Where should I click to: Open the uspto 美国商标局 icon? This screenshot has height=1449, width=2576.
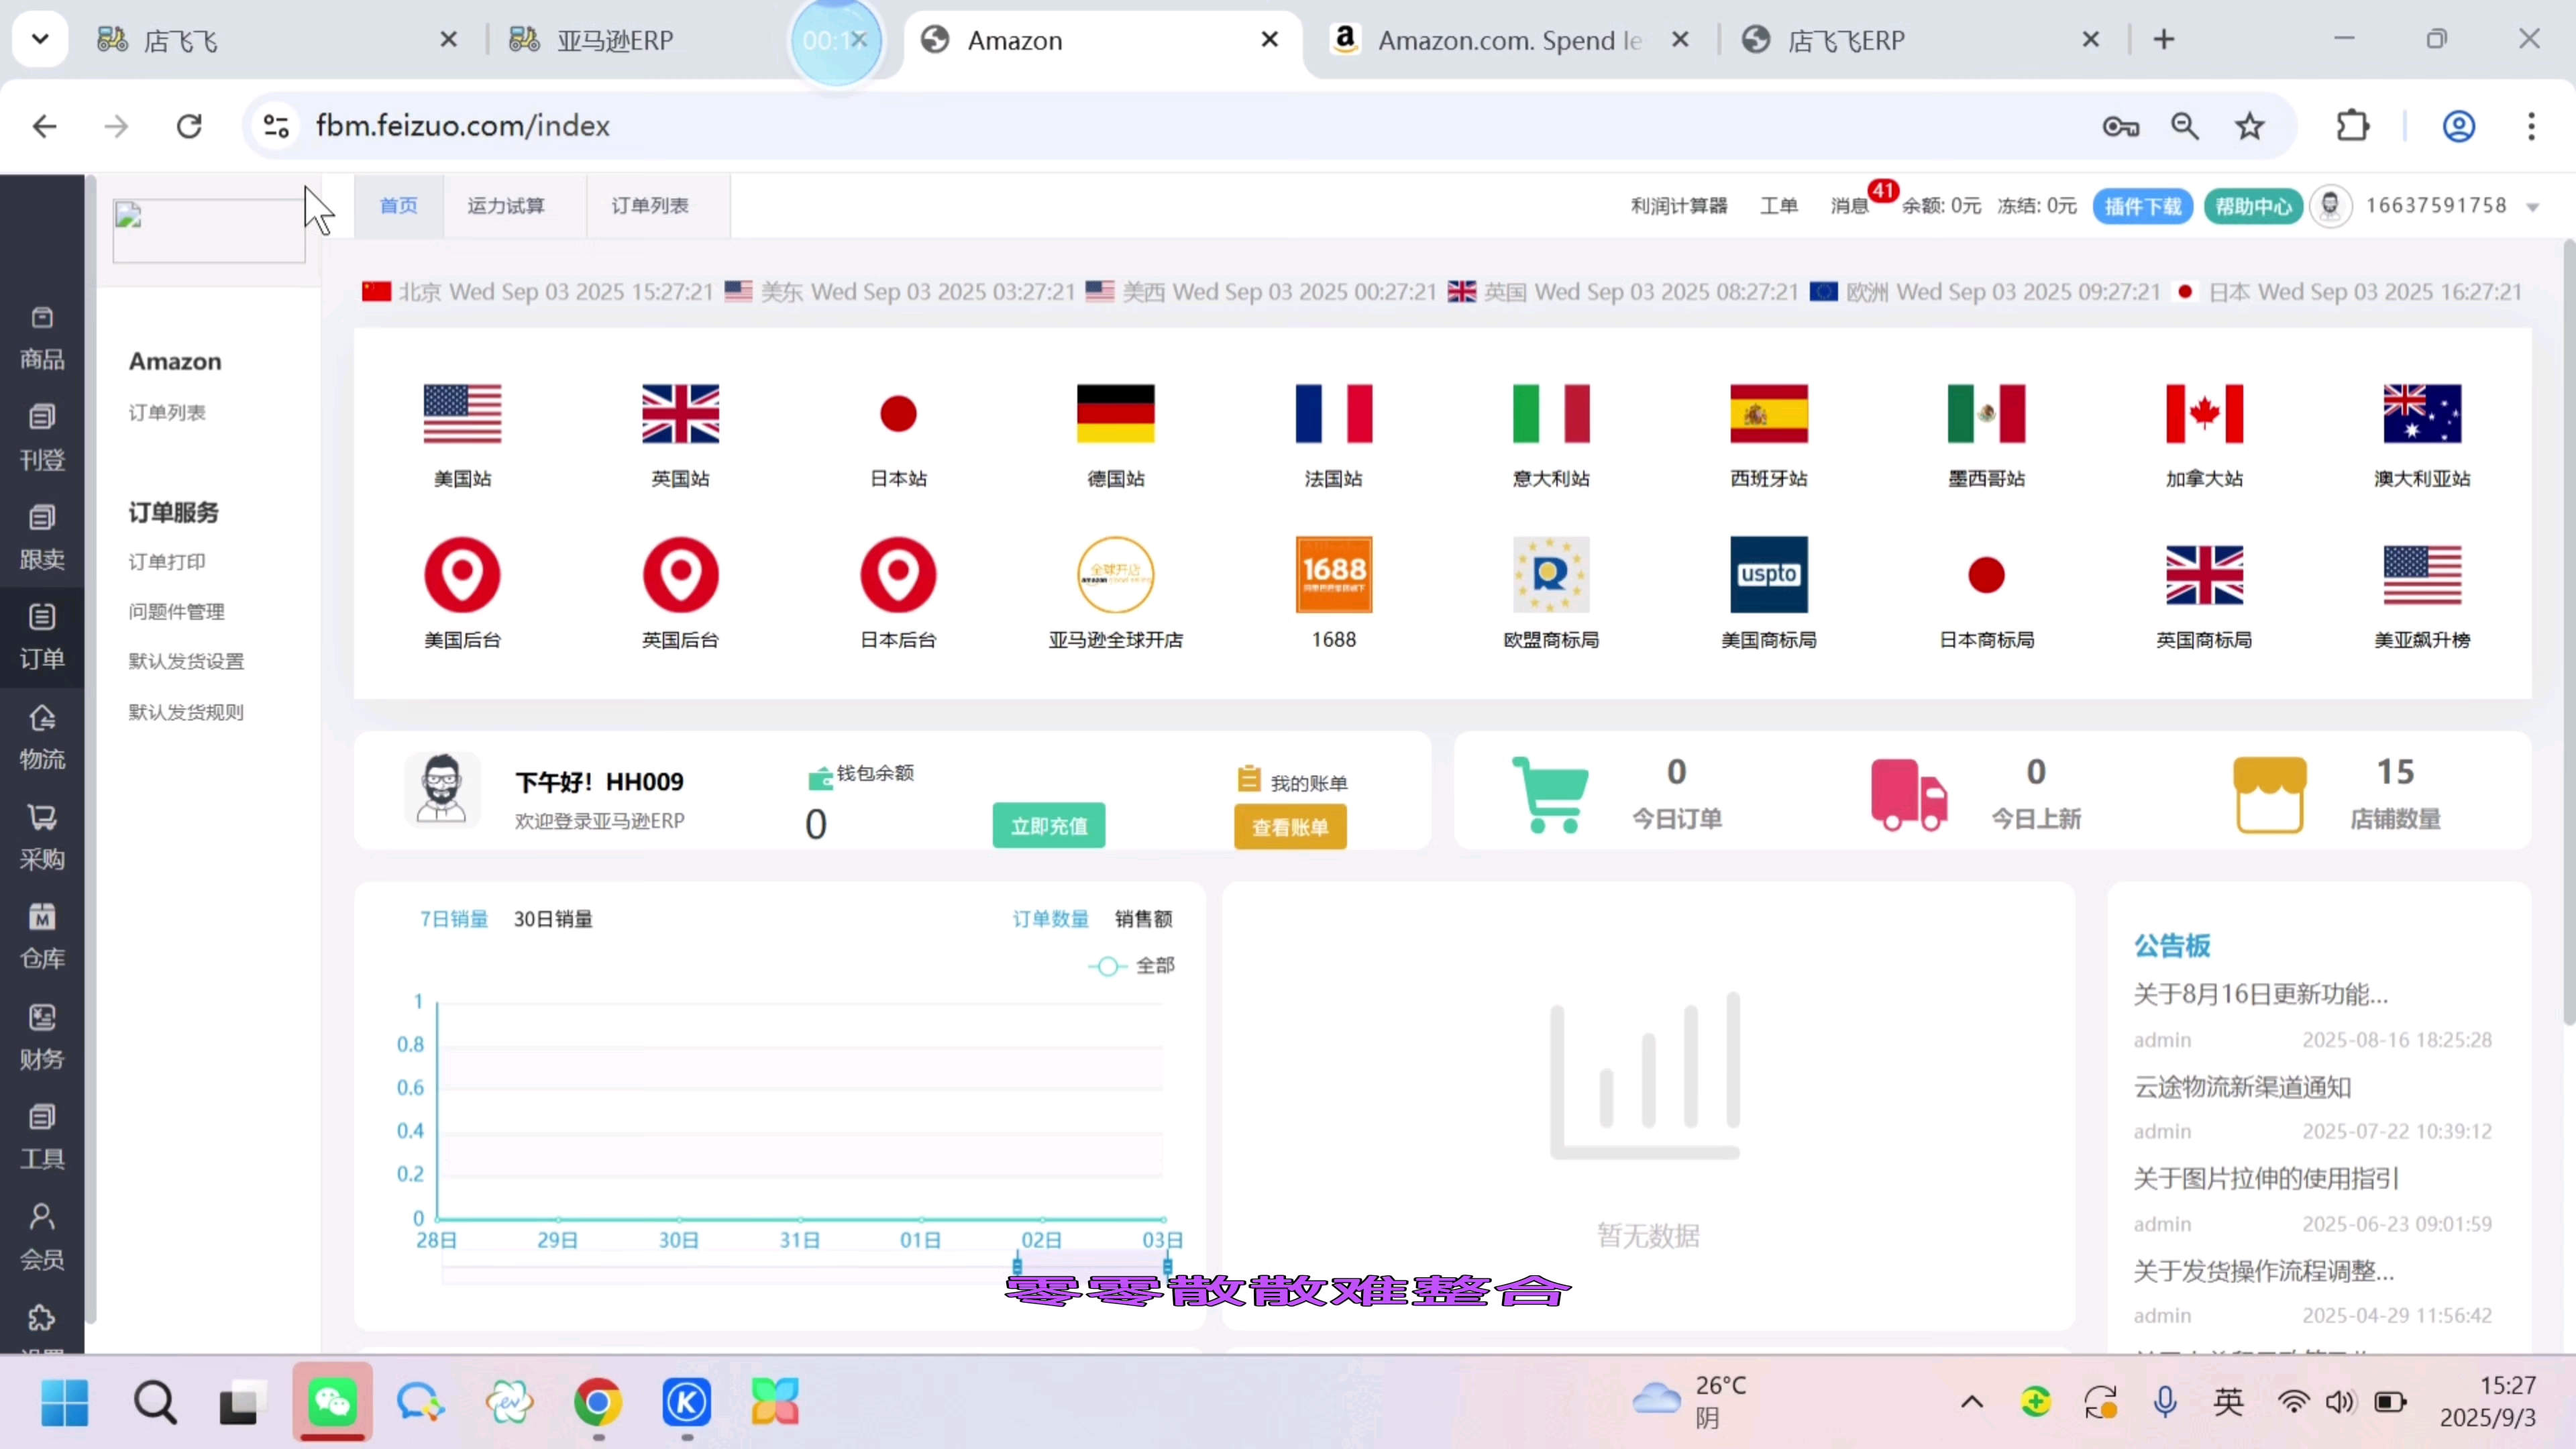(1769, 575)
